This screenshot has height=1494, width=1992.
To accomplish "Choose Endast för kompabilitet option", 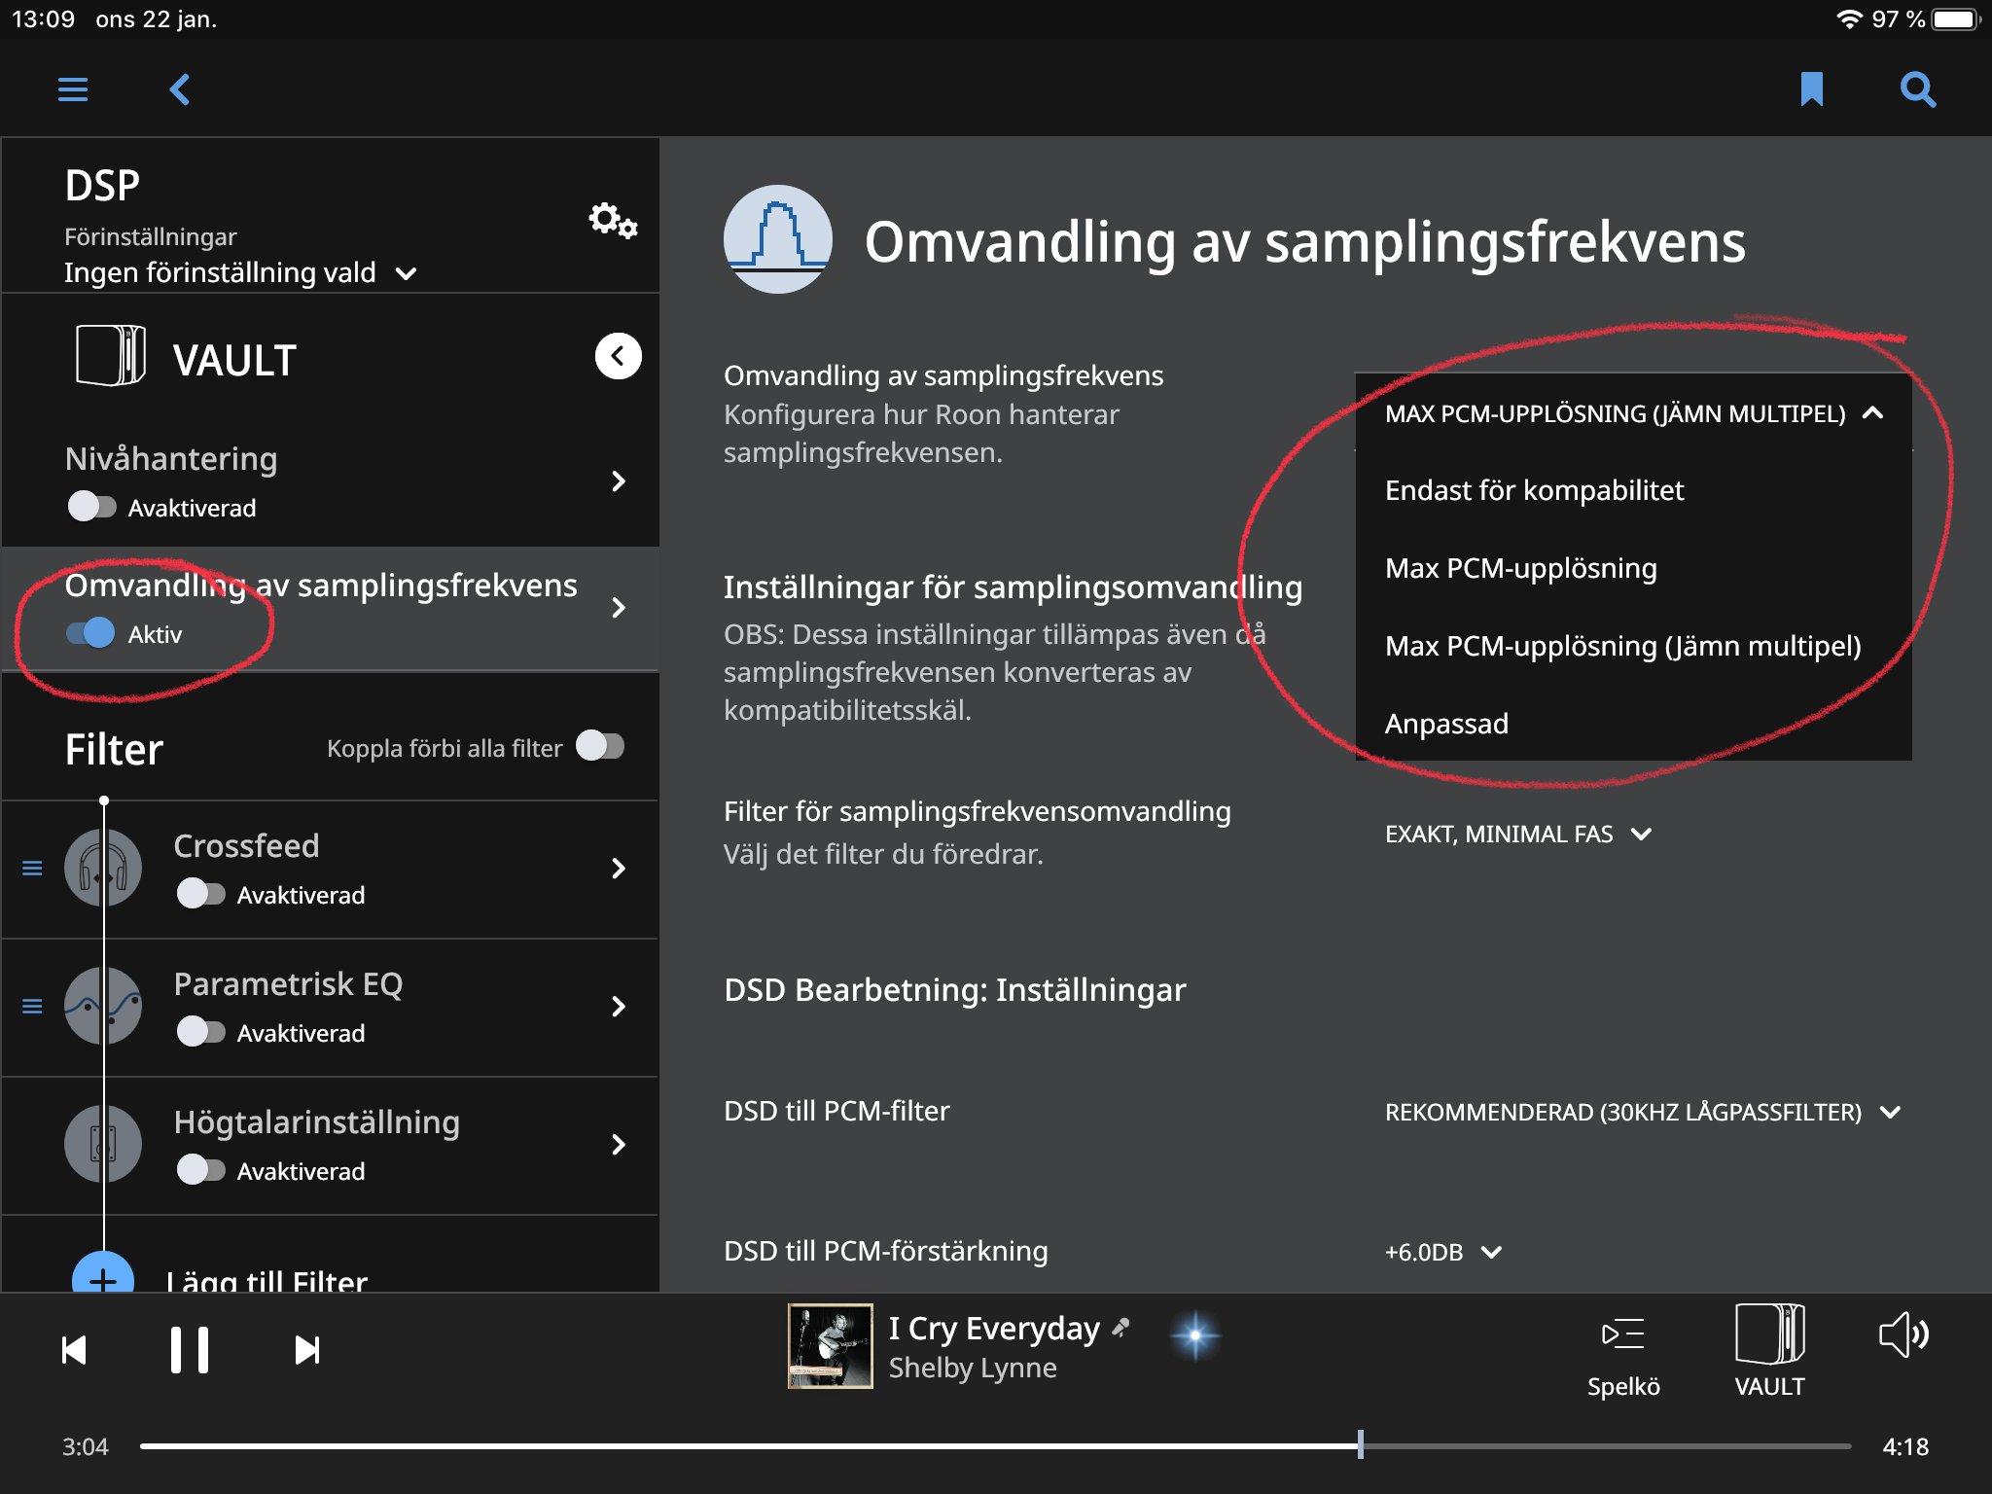I will point(1534,490).
